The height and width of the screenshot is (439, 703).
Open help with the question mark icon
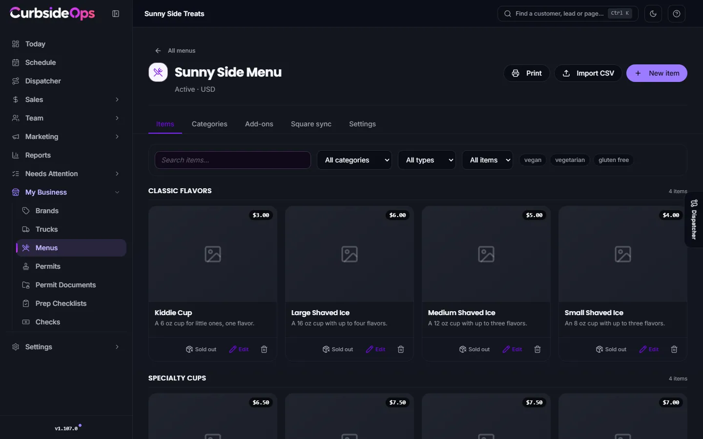[677, 14]
